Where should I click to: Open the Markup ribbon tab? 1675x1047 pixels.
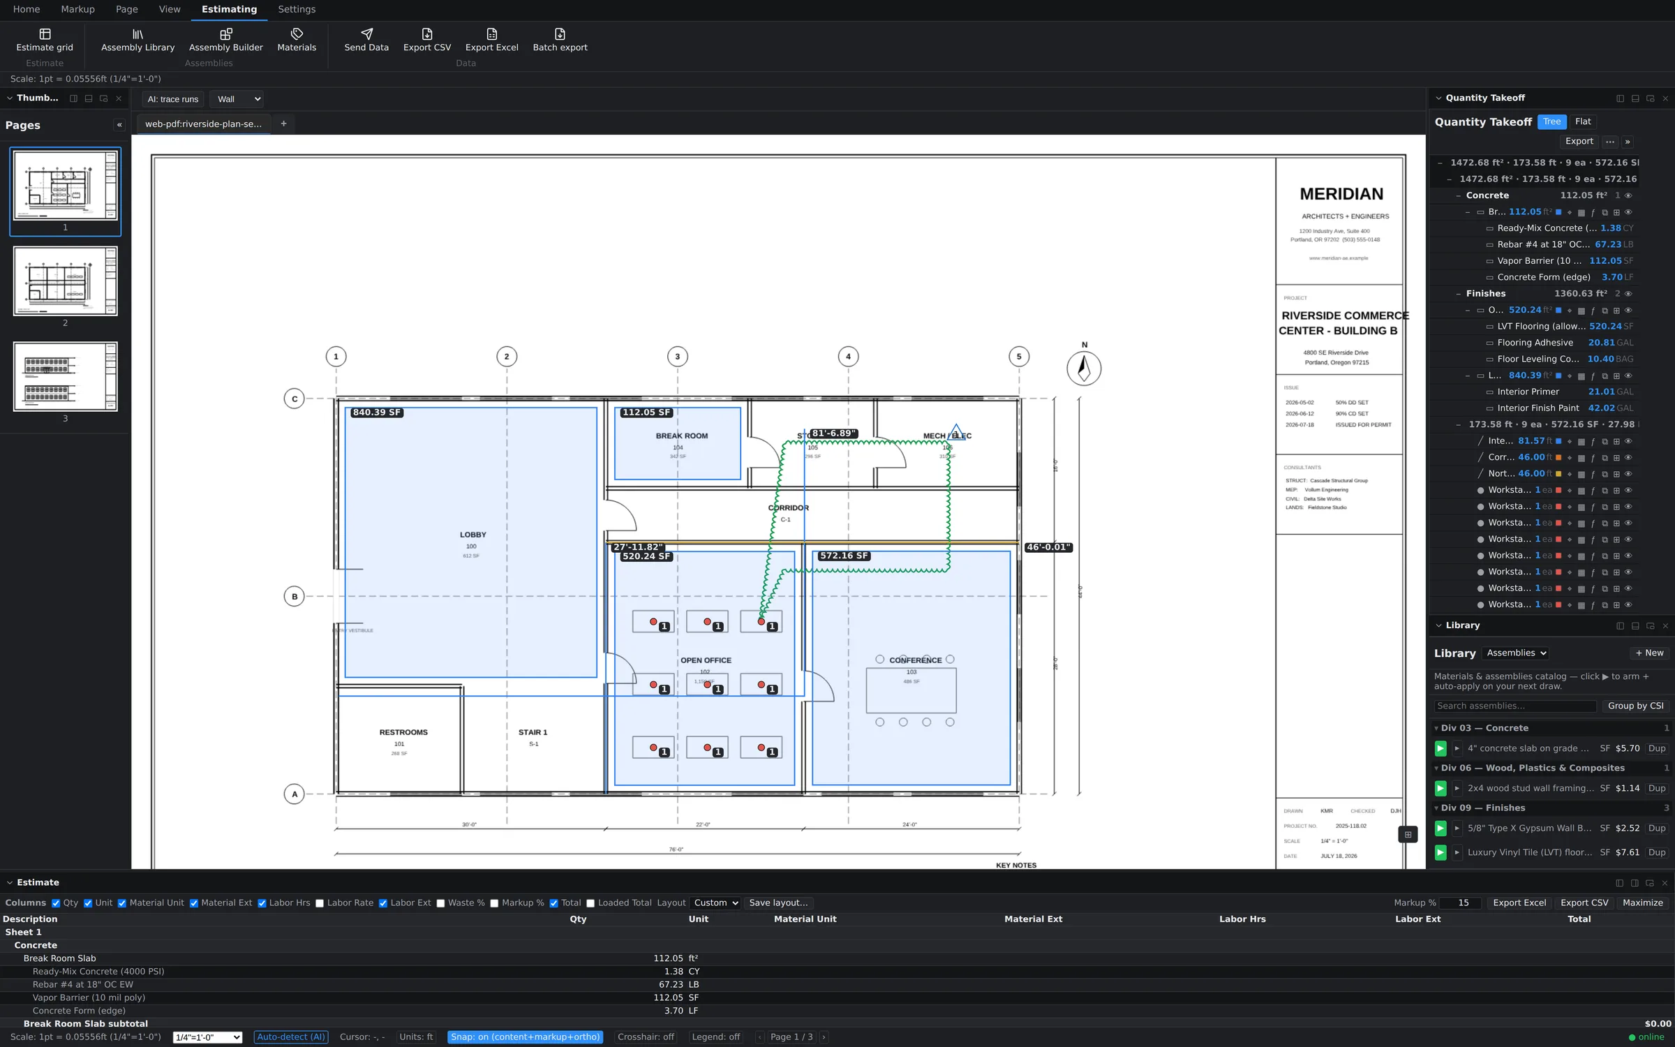(x=77, y=10)
